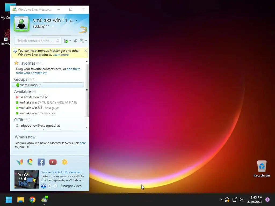Open show menu dropdown arrow
This screenshot has width=275, height=206.
pyautogui.click(x=86, y=41)
